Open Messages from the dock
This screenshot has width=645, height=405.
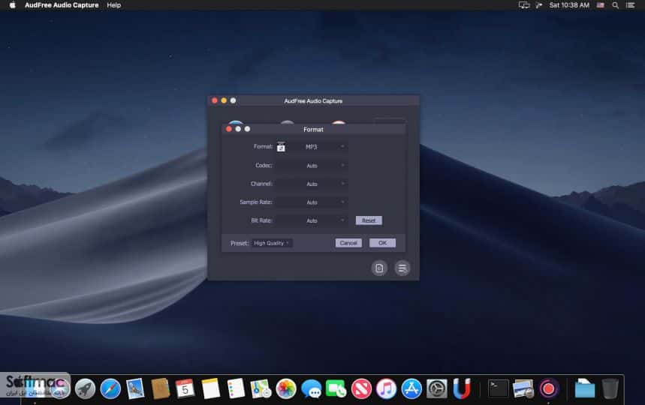coord(312,388)
